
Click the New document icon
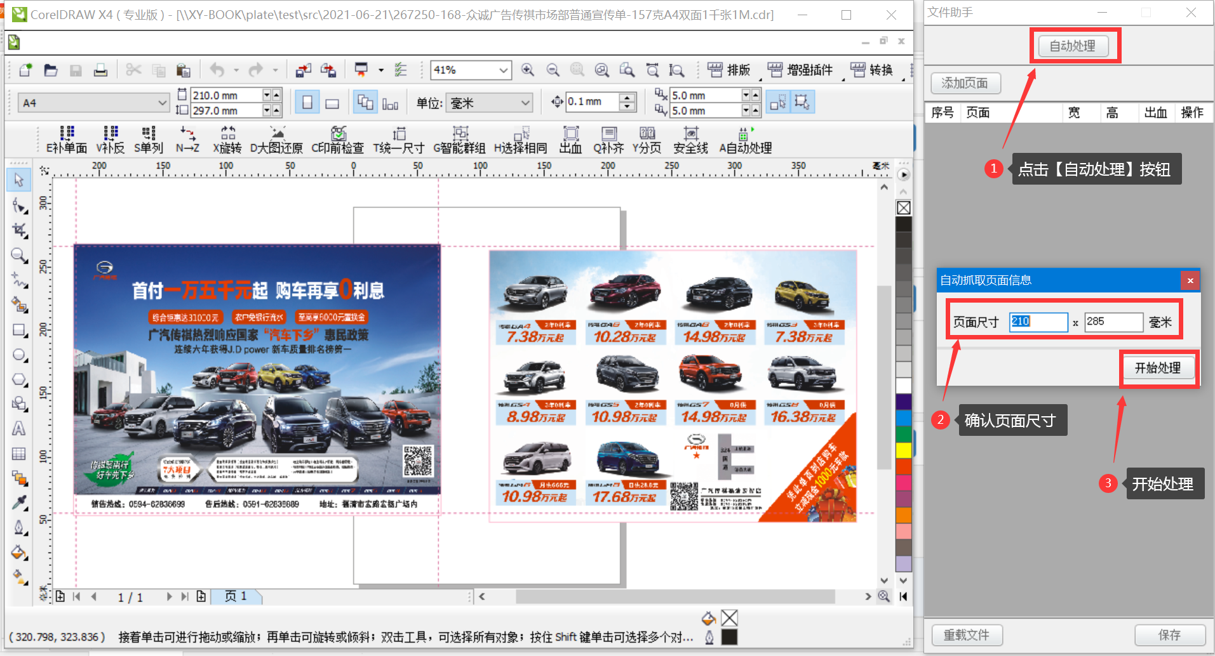point(25,70)
